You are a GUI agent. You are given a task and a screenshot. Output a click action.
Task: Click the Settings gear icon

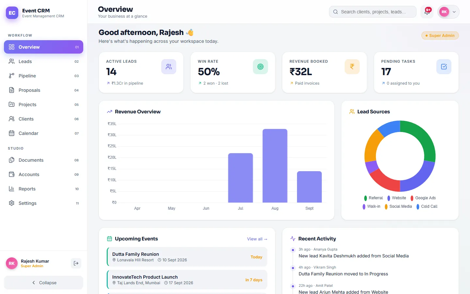[12, 203]
